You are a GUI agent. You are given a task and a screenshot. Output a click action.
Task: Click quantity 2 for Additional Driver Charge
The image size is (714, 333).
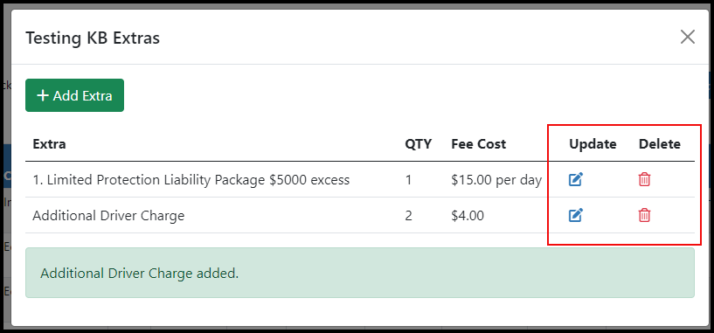click(x=408, y=215)
